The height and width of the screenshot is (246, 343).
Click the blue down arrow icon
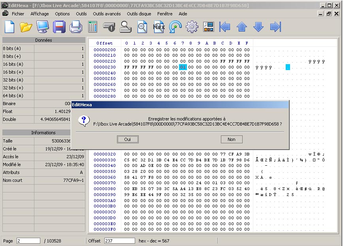coord(258,27)
